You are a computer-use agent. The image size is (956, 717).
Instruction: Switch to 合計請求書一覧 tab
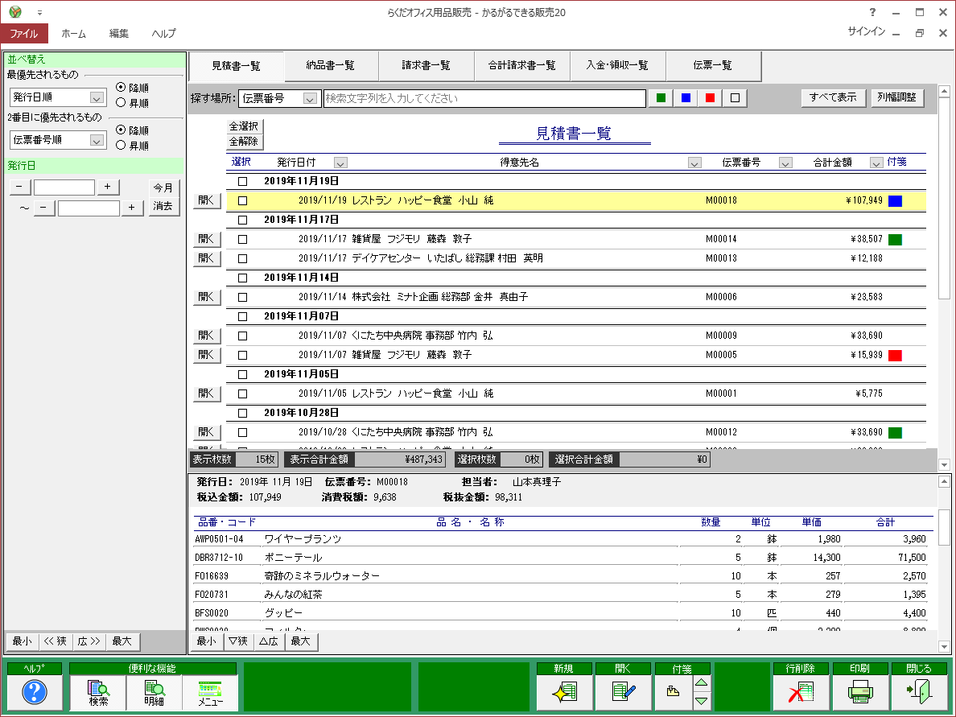522,66
